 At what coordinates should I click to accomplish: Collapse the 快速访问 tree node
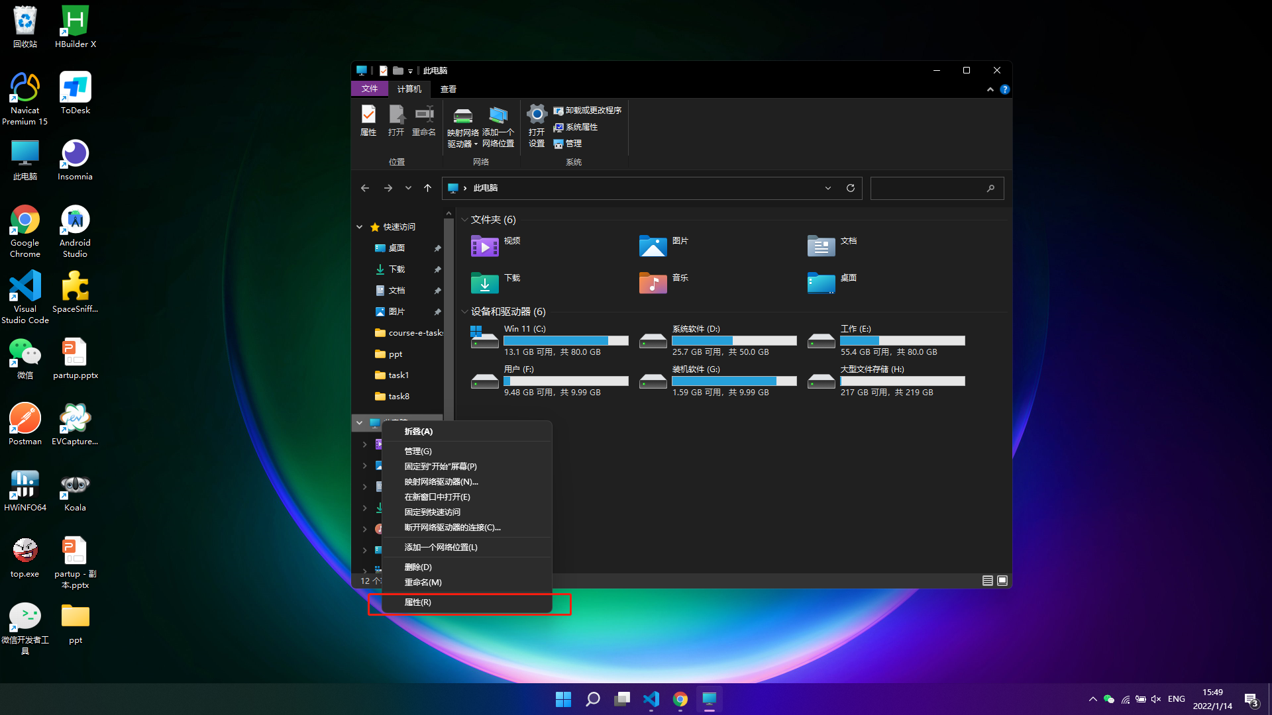coord(360,227)
